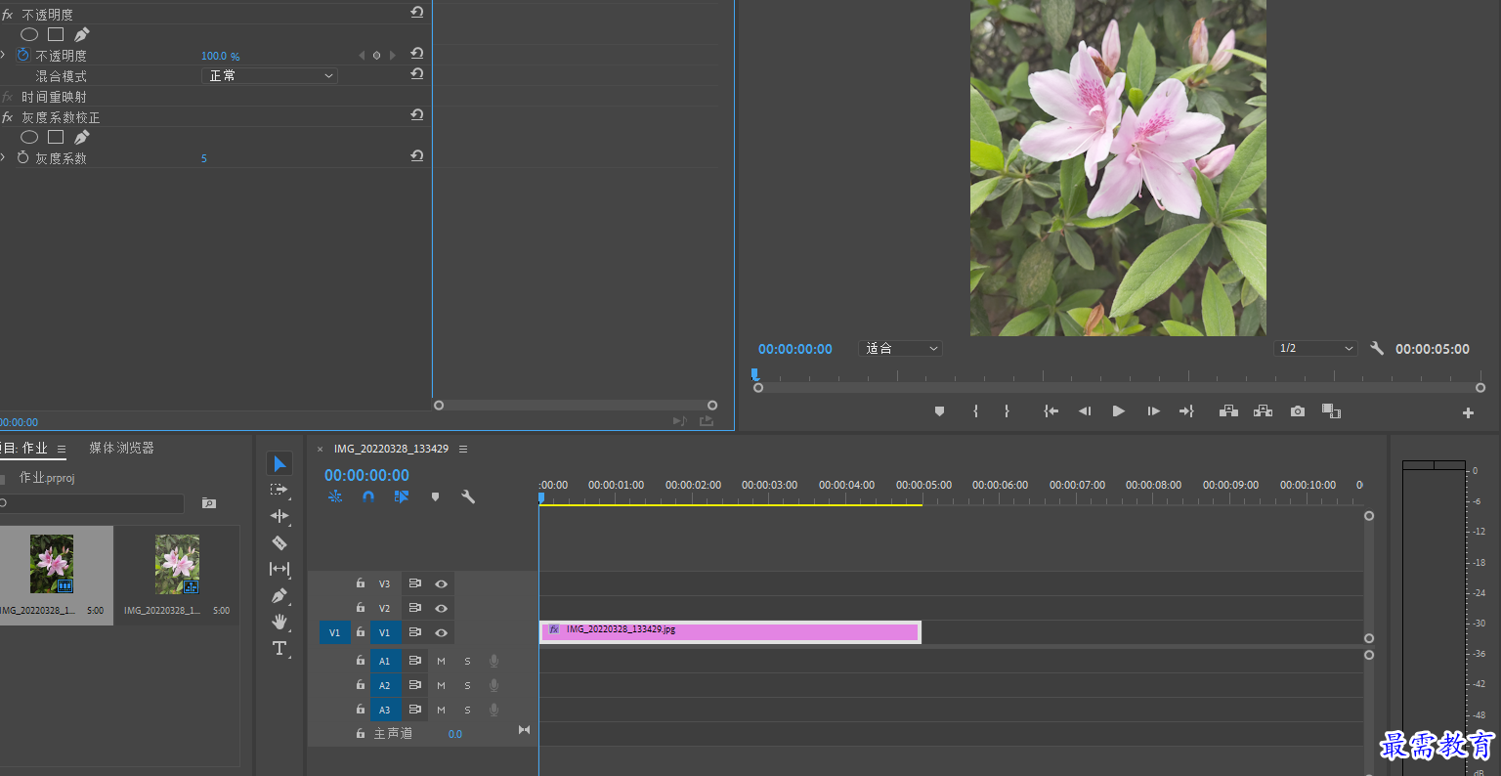Create ellipse mask under 灰度系数校正

[29, 137]
